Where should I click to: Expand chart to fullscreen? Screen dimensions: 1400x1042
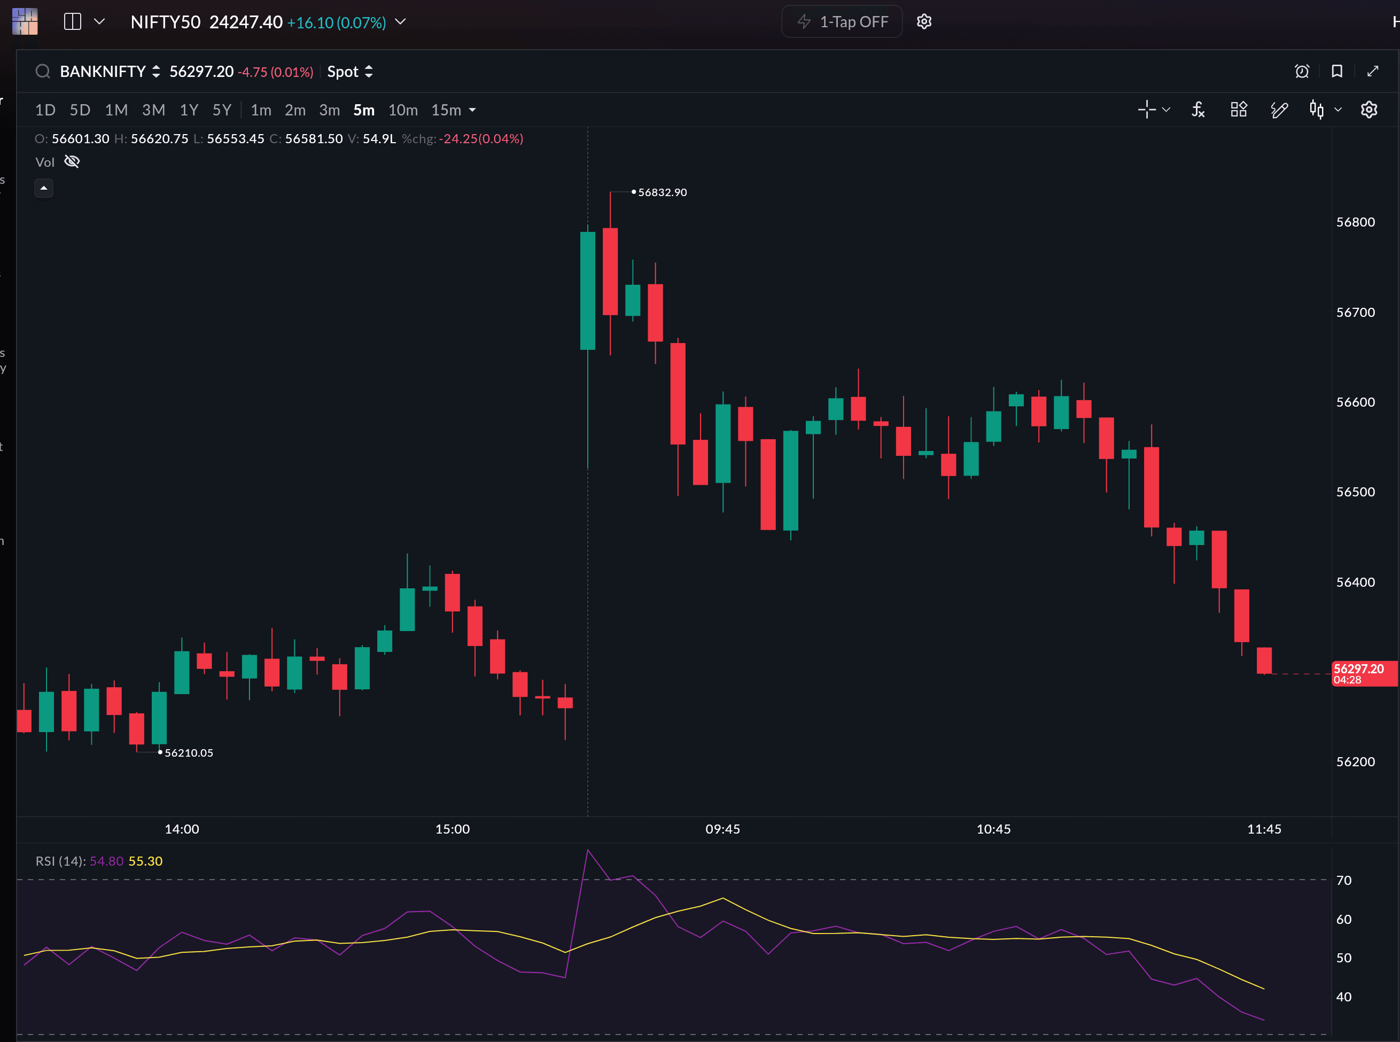point(1372,71)
